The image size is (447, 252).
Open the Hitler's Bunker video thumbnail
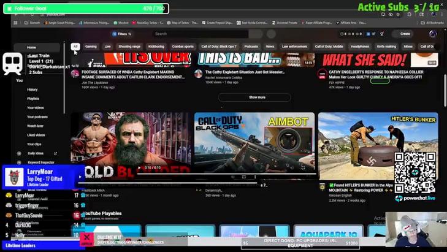point(378,146)
